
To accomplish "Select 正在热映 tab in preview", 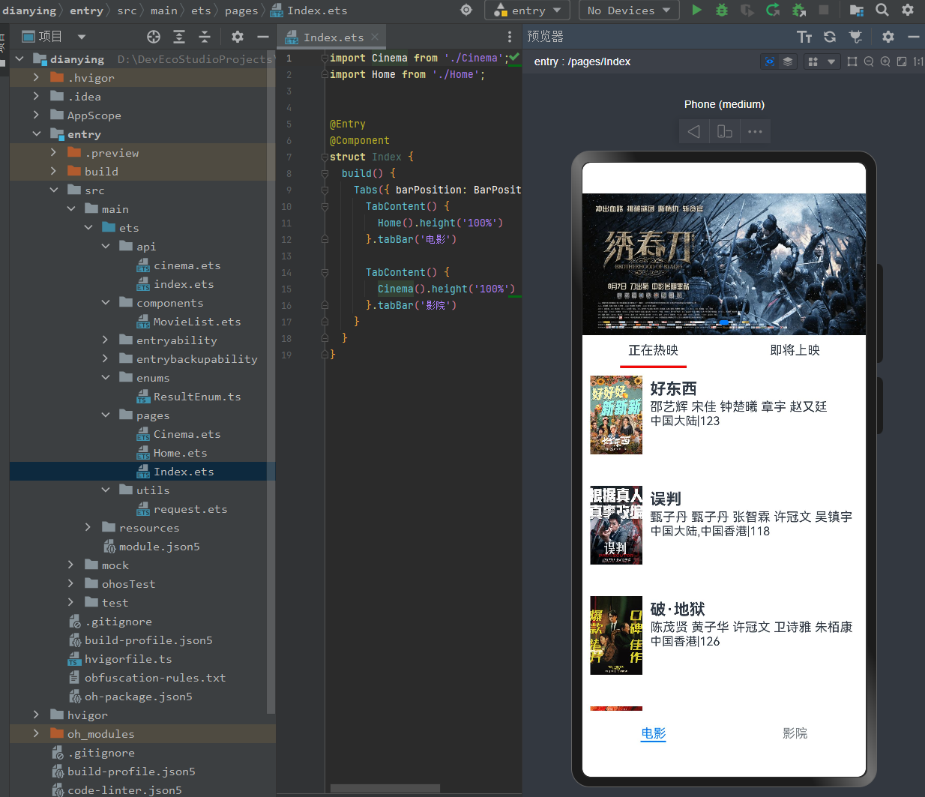I will [x=653, y=350].
